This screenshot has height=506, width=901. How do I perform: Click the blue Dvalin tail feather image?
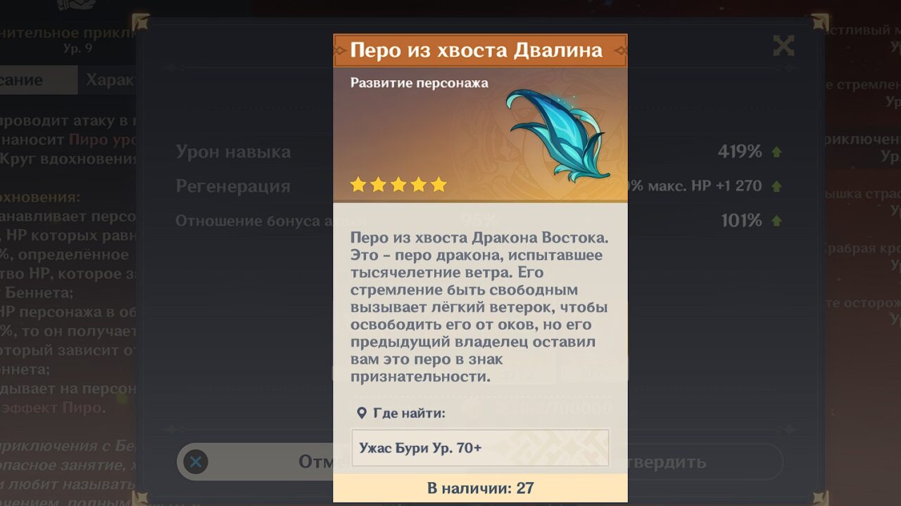557,135
